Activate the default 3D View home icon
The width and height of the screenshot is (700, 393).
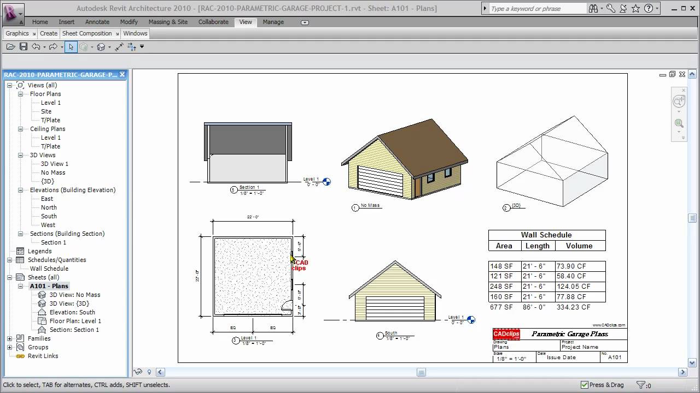click(101, 46)
